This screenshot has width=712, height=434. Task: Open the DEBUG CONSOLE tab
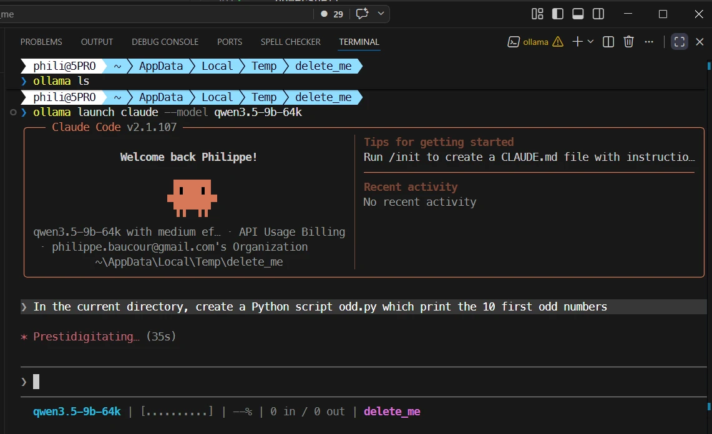coord(165,42)
